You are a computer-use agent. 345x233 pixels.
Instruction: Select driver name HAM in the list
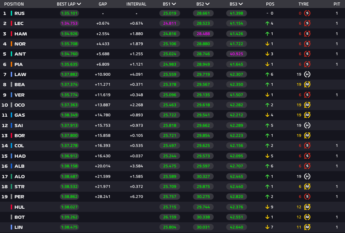[20, 34]
